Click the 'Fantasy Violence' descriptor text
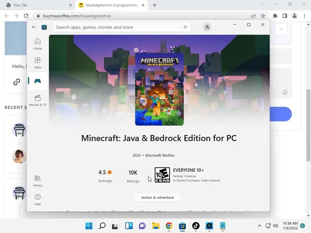Screen dimensions: 311x233 [x=184, y=176]
